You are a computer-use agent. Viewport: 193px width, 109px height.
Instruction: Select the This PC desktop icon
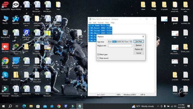5,20
